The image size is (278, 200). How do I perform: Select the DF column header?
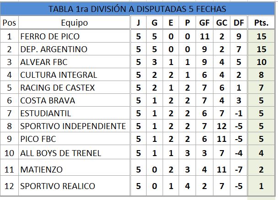coord(237,23)
